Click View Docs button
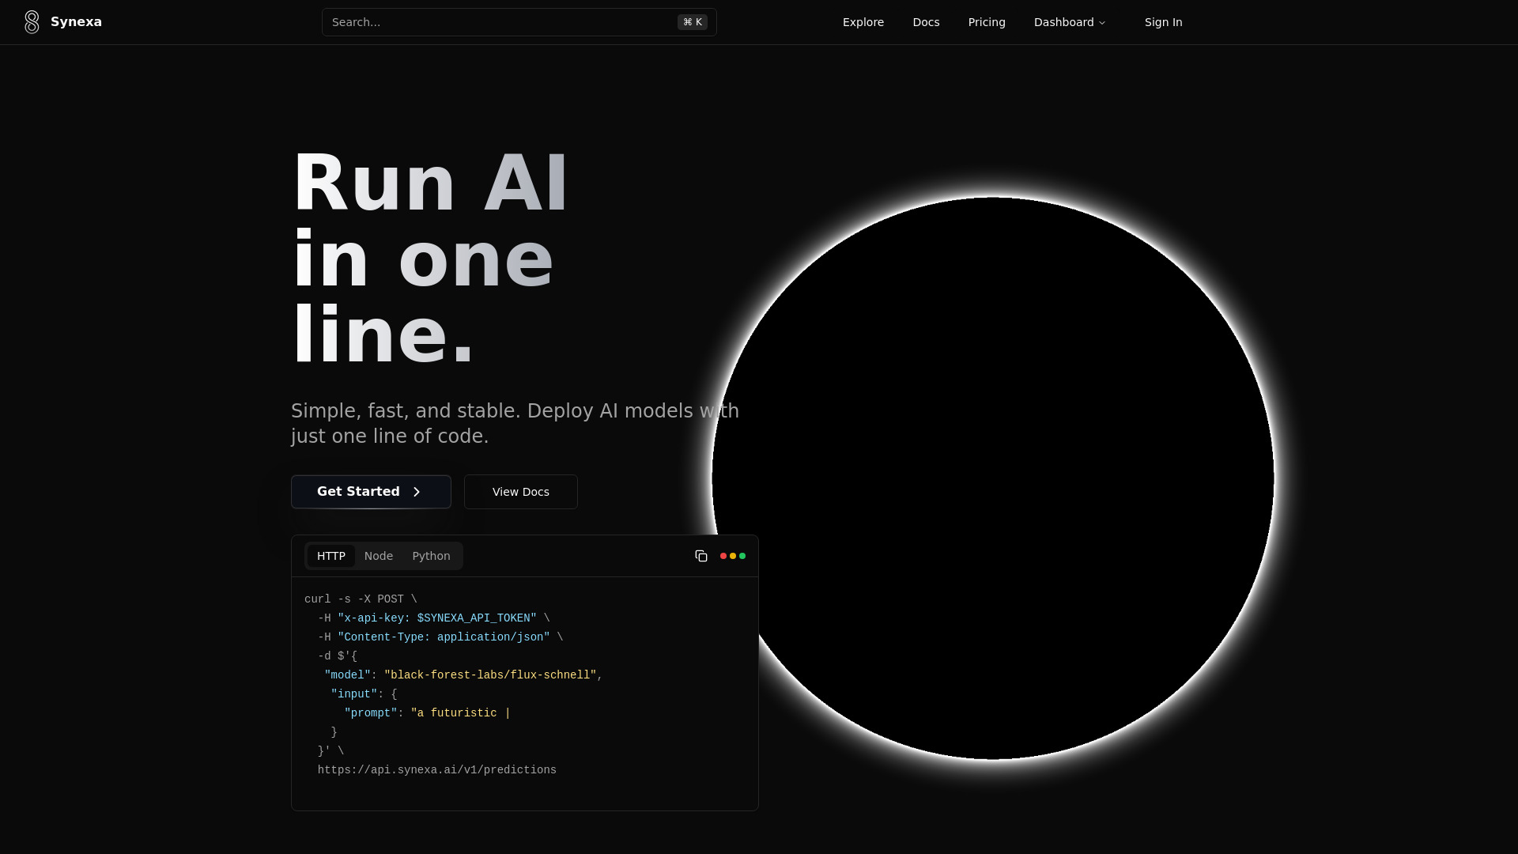 (x=520, y=492)
